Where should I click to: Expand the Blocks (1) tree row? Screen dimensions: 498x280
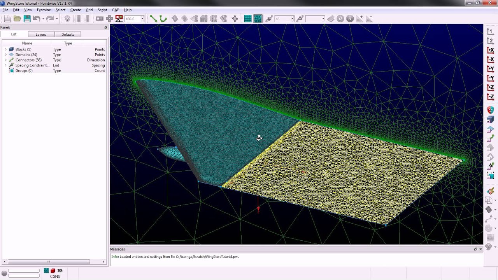[5, 49]
